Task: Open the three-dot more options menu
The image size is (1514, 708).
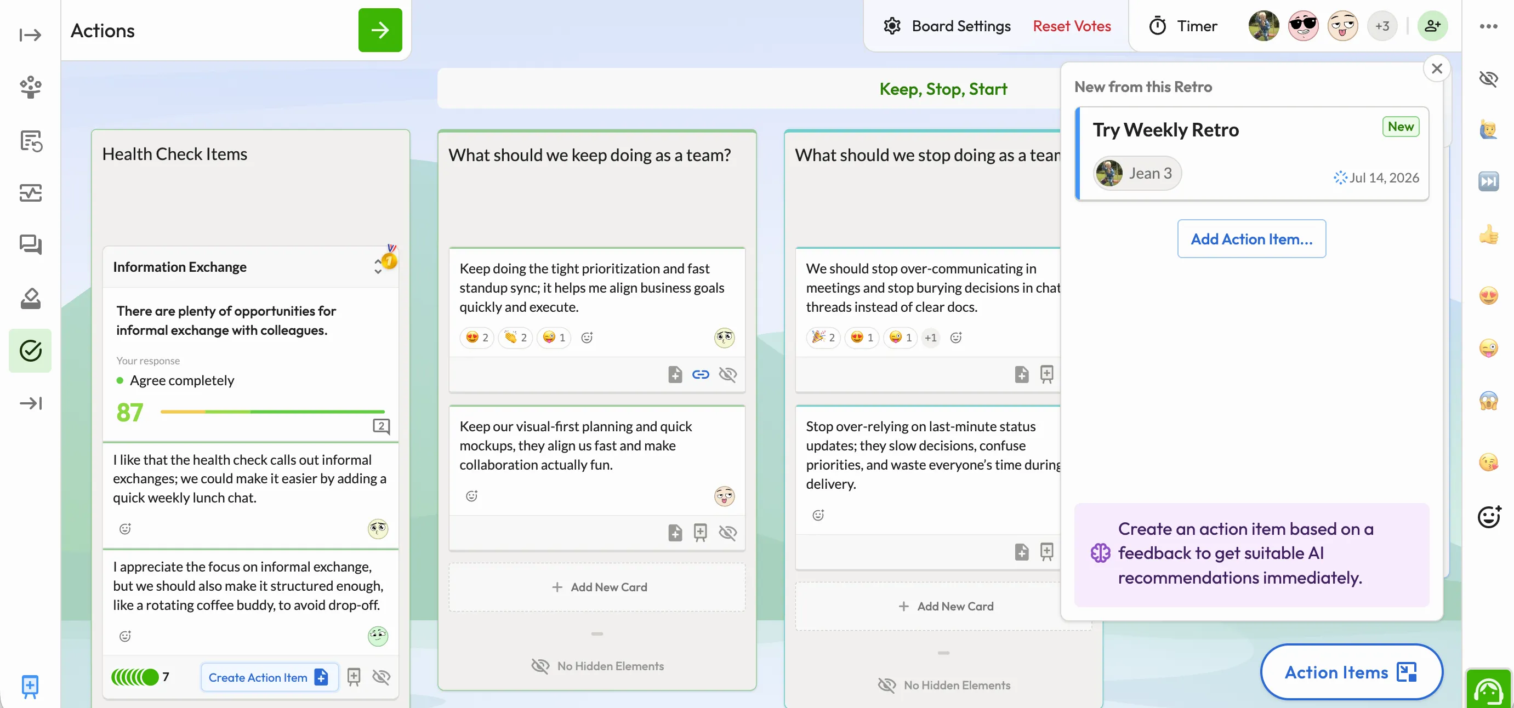Action: point(1488,26)
